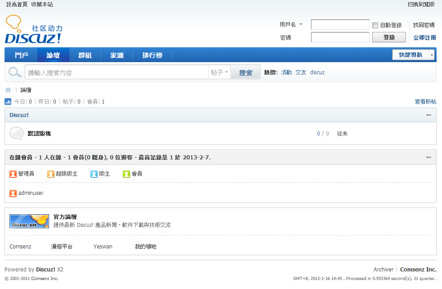Screen dimensions: 442x289
Task: Click the Powered by Discuz! link
Action: (45, 270)
